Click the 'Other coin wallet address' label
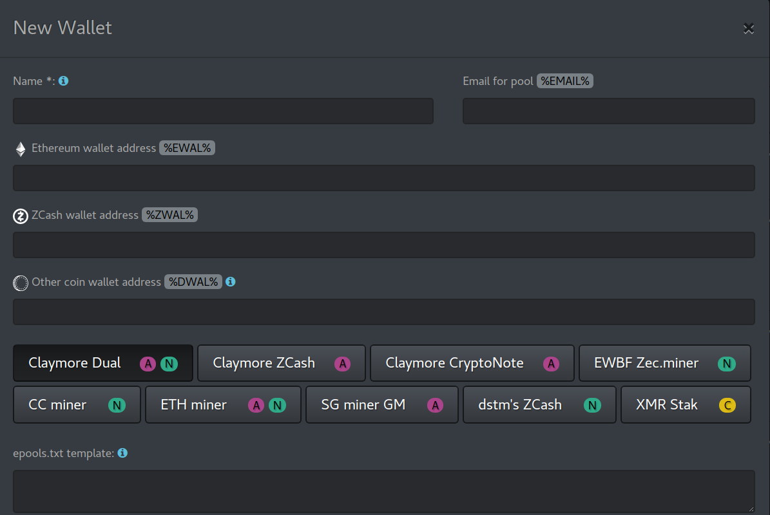 [96, 282]
